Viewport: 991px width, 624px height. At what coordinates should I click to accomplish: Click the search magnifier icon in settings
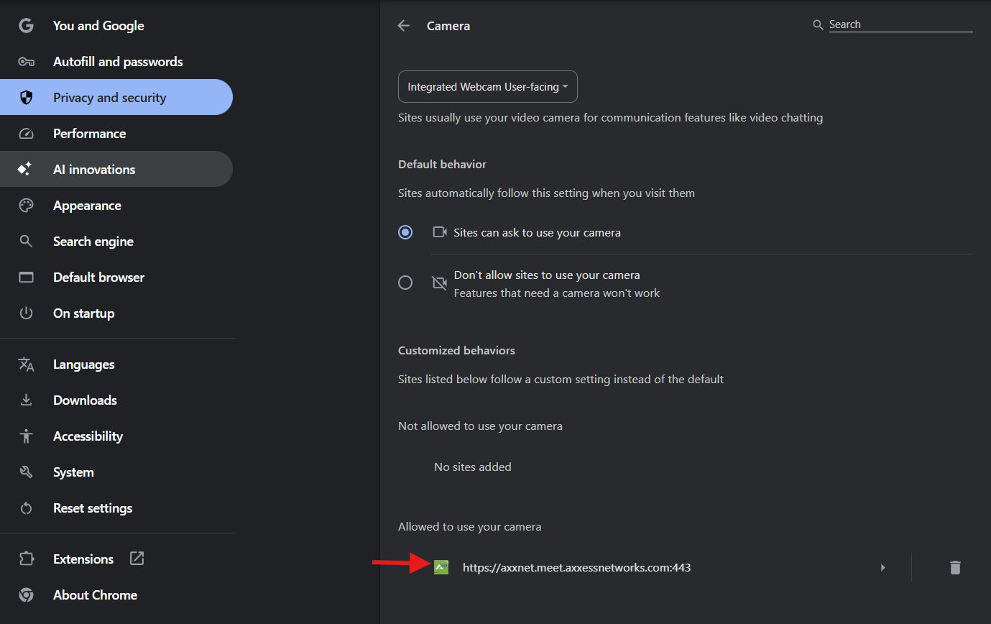tap(818, 25)
